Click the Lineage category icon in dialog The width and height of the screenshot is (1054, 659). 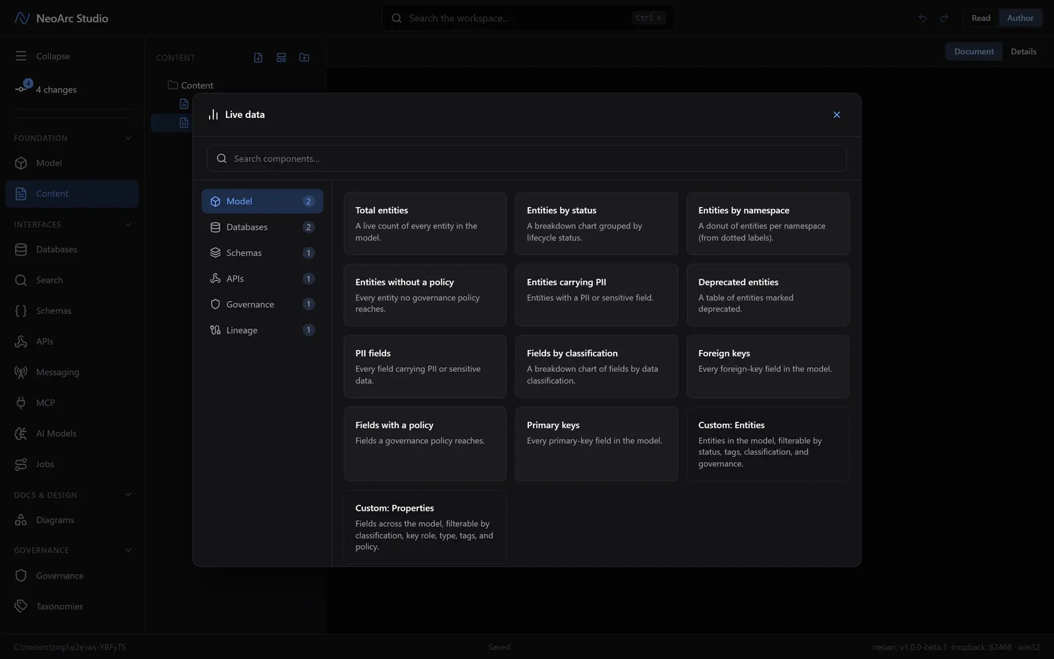[215, 330]
